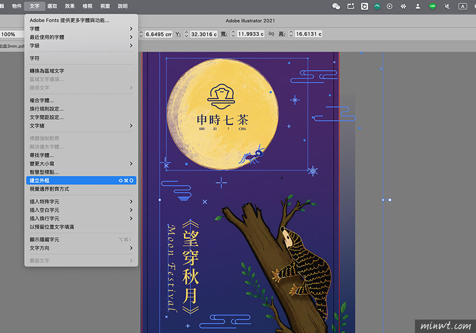This screenshot has height=333, width=476.
Task: Expand the 字級 submenu
Action: [x=81, y=46]
